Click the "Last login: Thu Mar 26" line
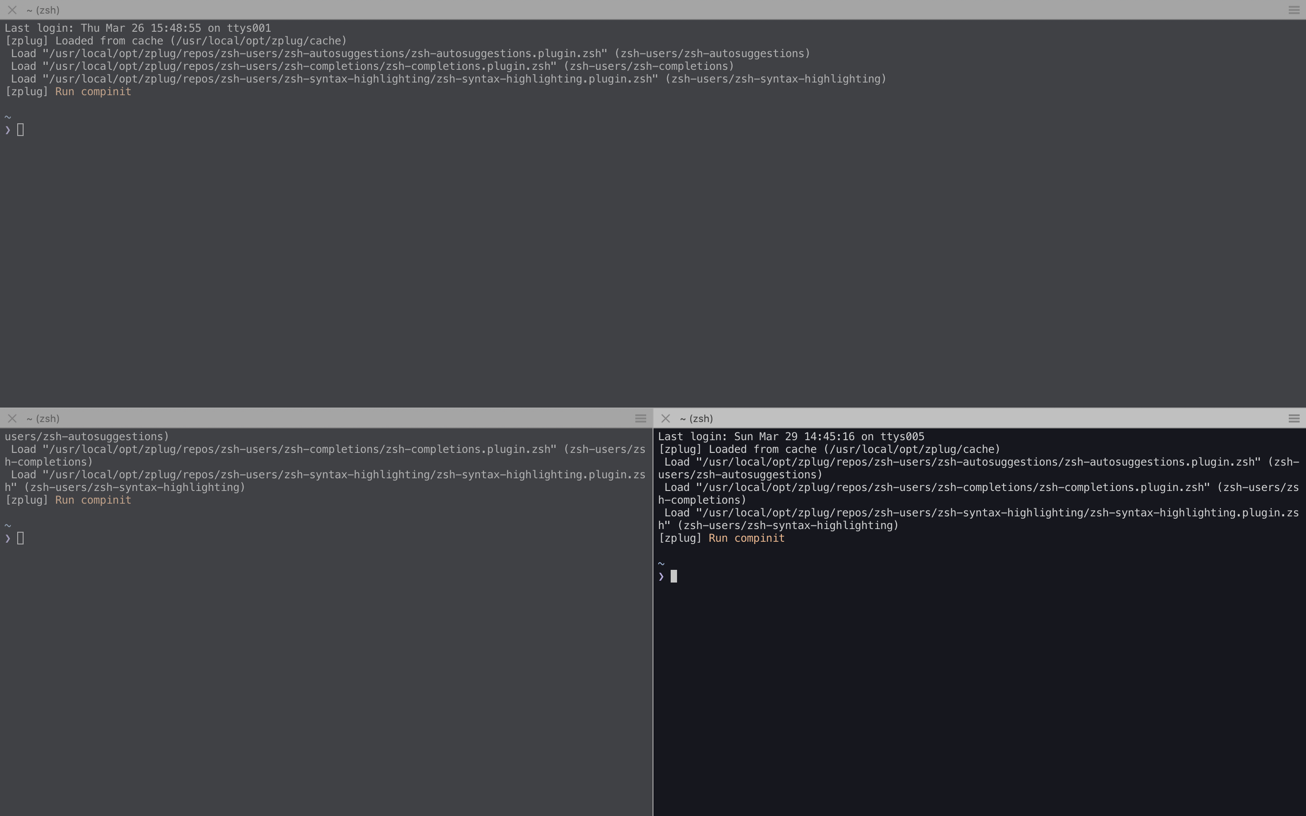The image size is (1306, 816). pyautogui.click(x=137, y=28)
